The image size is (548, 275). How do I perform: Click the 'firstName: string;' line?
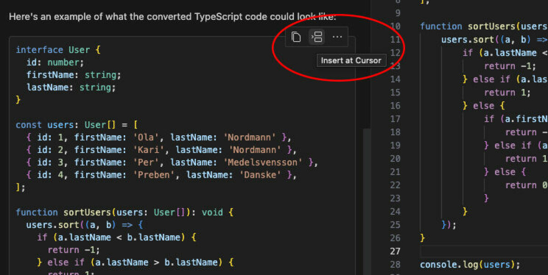click(x=73, y=75)
